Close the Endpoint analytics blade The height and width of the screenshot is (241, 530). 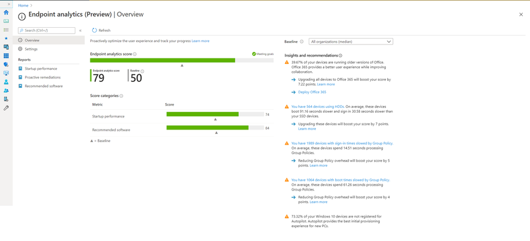(521, 14)
